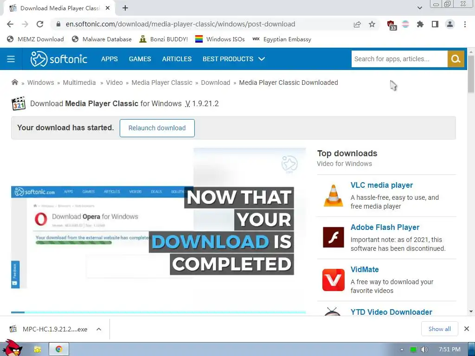This screenshot has width=475, height=356.
Task: Open the GAMES navigation item
Action: [x=140, y=59]
